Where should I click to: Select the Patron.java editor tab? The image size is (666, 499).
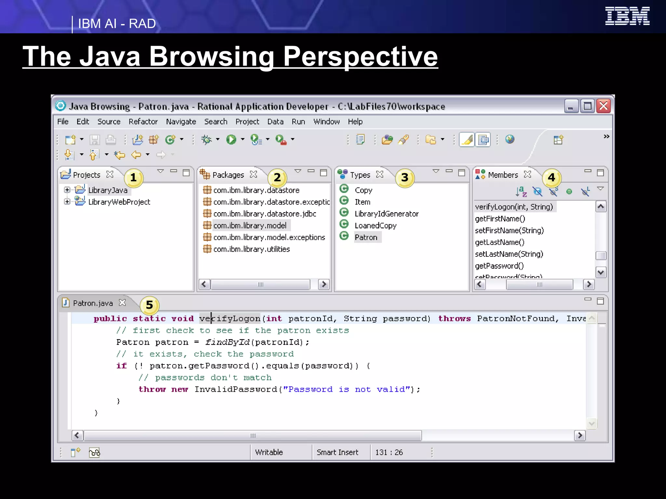[x=93, y=303]
